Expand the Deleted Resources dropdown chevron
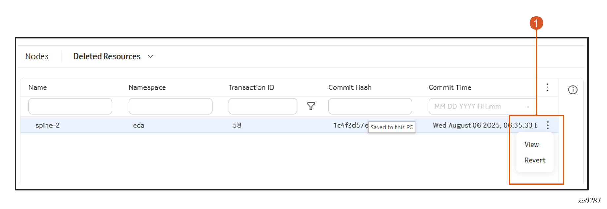Screen dimensions: 607x209 [151, 57]
